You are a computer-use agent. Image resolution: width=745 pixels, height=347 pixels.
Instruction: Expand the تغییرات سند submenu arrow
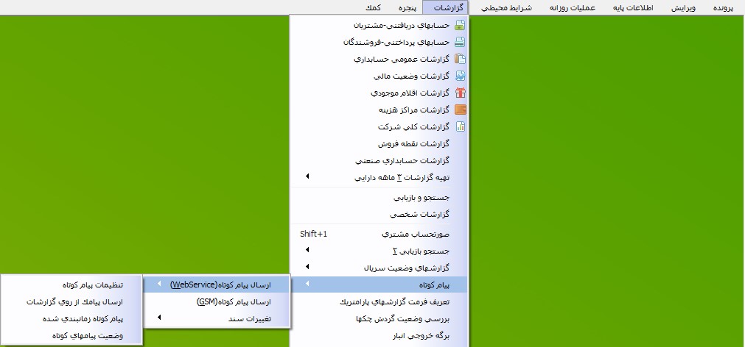click(158, 318)
